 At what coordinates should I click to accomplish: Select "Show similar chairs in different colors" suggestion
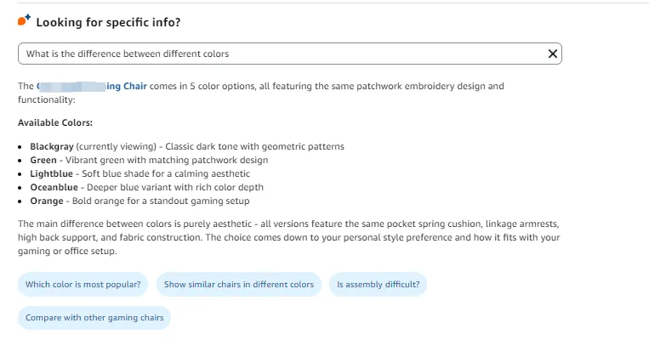click(x=238, y=285)
